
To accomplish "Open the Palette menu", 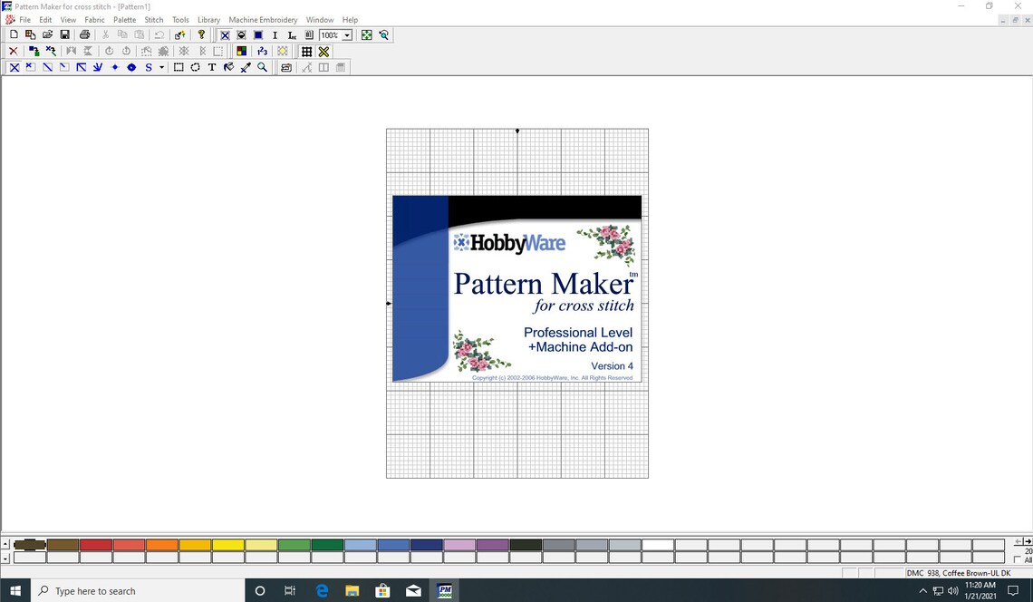I will (124, 19).
